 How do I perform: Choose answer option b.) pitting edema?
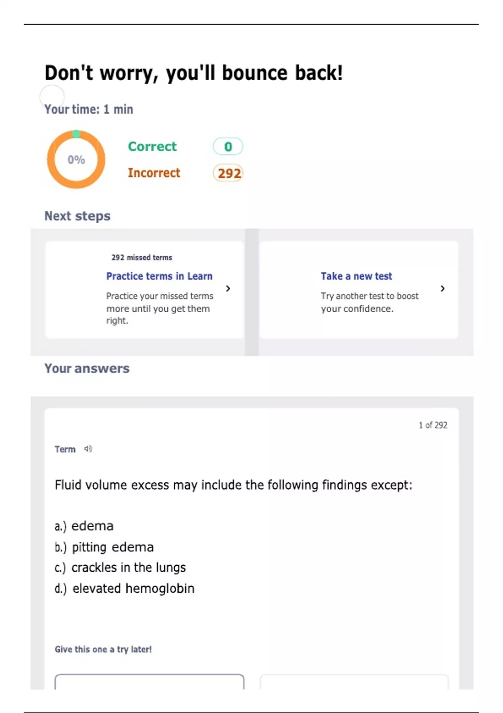[104, 547]
